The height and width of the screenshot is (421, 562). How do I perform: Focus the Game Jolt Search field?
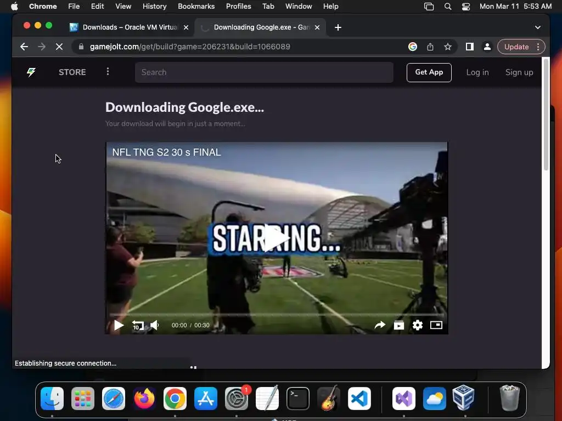click(264, 72)
